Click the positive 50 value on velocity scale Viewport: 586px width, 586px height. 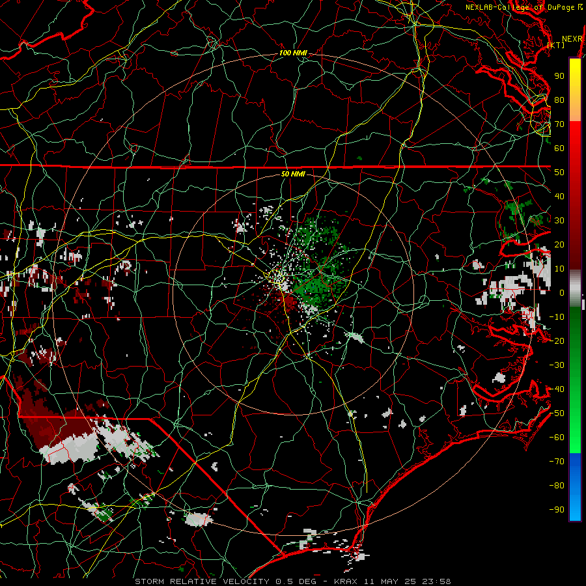pyautogui.click(x=559, y=173)
